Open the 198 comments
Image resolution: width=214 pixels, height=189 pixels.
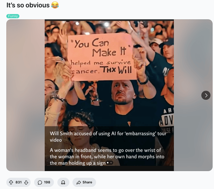point(44,182)
